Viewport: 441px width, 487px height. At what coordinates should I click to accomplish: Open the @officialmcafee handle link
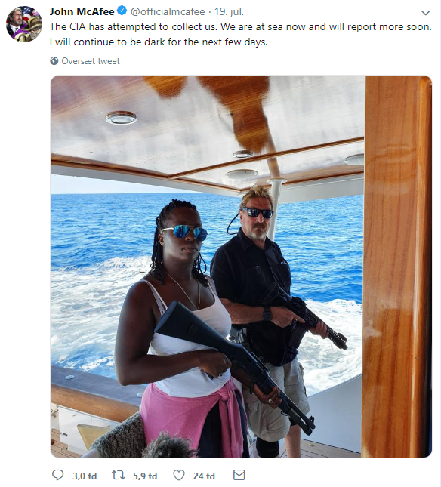168,12
